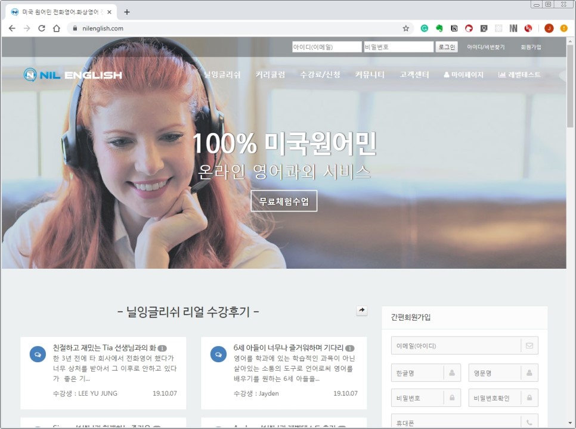
Task: Click the 아이디/비번찾기 link
Action: (x=485, y=46)
